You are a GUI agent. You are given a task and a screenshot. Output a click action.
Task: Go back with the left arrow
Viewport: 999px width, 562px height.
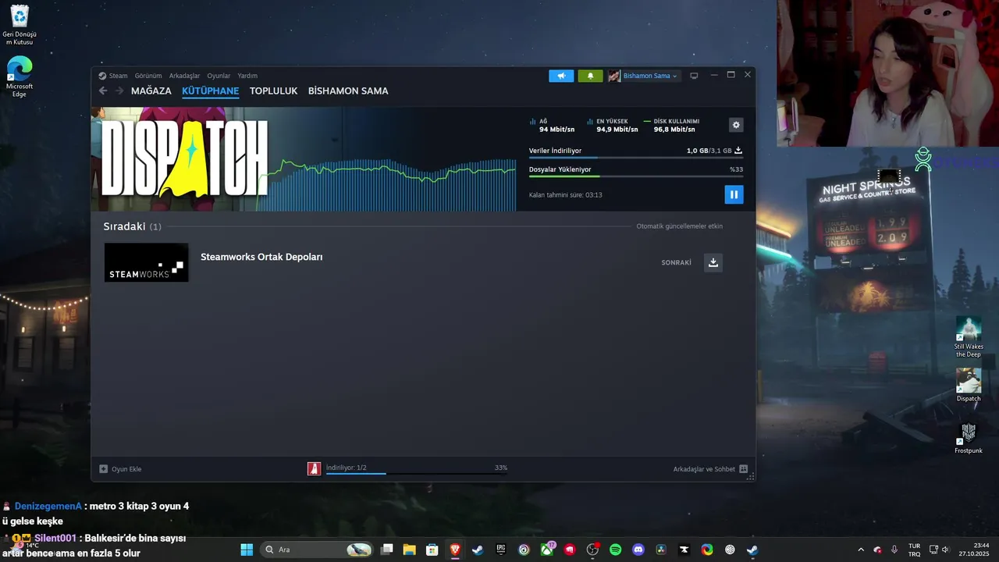(x=103, y=91)
